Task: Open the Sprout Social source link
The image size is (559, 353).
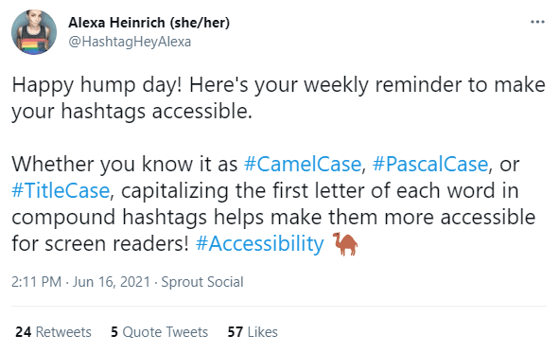Action: (x=202, y=282)
